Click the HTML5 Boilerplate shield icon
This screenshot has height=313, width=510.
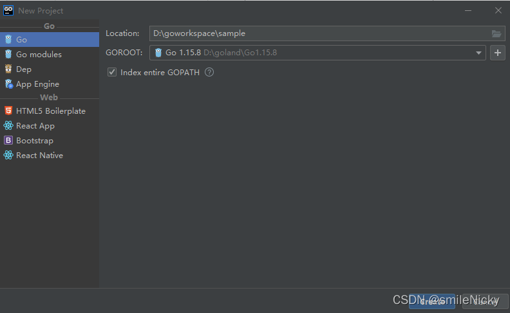pos(8,111)
